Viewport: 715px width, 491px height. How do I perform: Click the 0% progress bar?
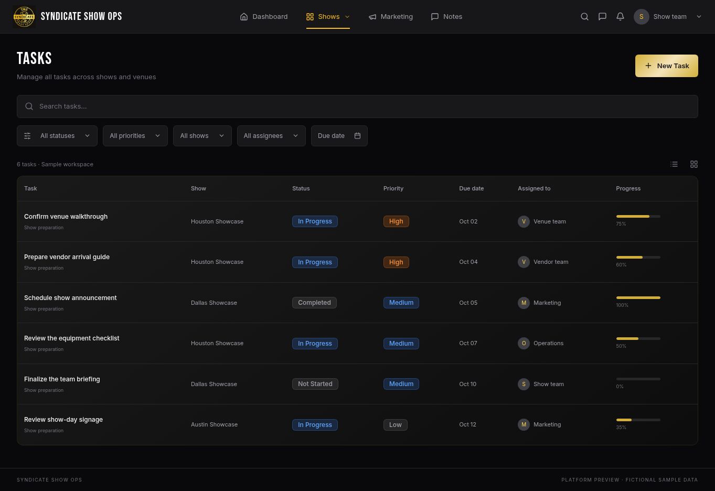(638, 379)
